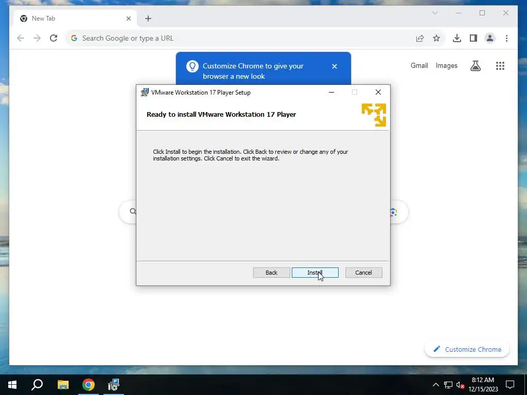Close the New Tab in Chrome
Screen dimensions: 527x395
point(128,19)
